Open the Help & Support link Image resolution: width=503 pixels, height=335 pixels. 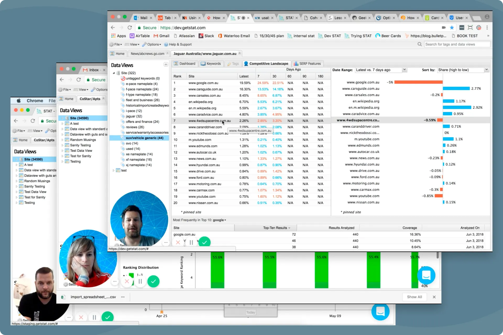pos(178,44)
